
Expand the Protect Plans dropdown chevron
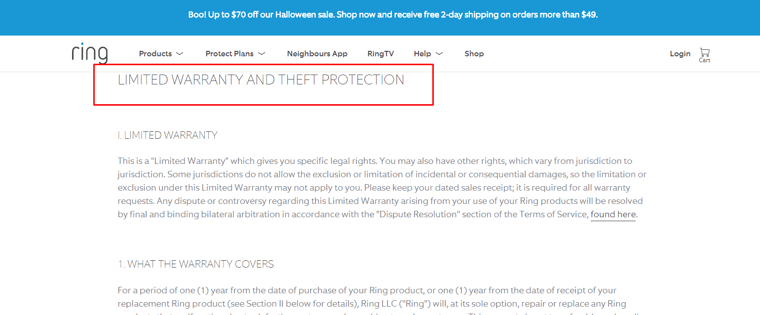263,54
